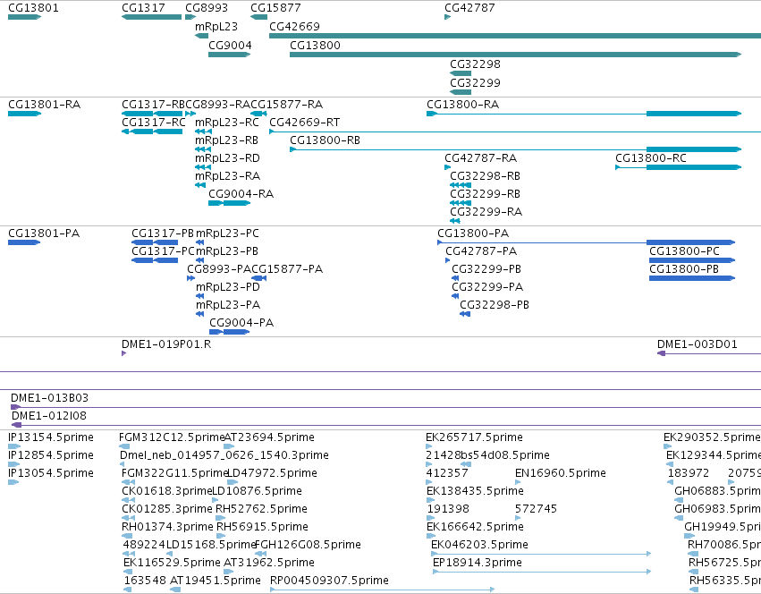Open protein CG9004-PA
761x594 pixels.
click(241, 323)
